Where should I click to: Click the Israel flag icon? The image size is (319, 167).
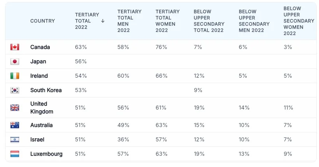[x=15, y=139]
